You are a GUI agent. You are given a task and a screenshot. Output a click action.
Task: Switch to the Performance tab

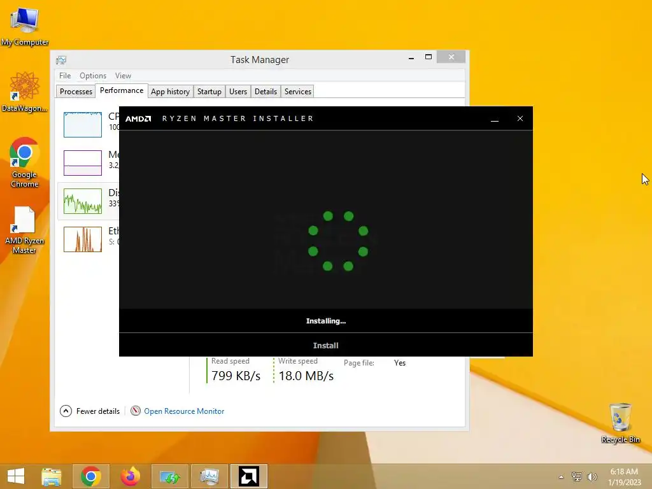click(122, 90)
